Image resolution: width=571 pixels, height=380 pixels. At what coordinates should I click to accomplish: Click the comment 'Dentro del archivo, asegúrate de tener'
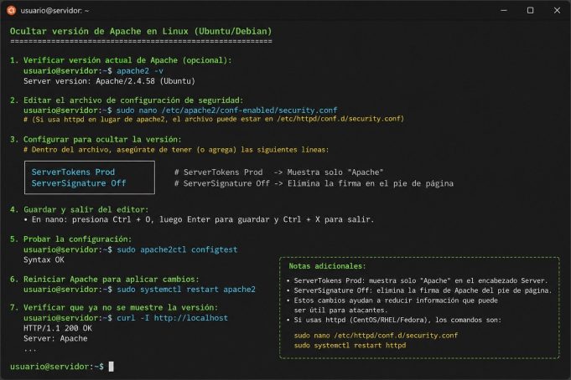coord(176,150)
